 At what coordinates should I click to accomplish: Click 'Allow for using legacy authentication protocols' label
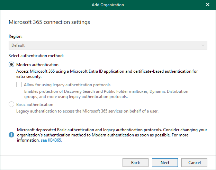[x=67, y=84]
